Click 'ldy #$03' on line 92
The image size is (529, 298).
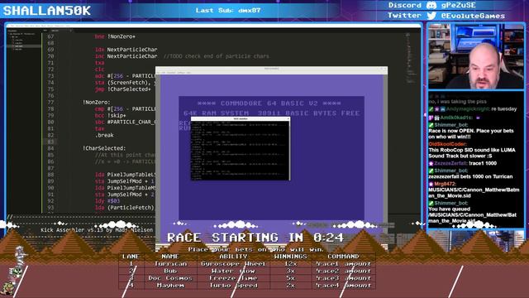pyautogui.click(x=107, y=200)
